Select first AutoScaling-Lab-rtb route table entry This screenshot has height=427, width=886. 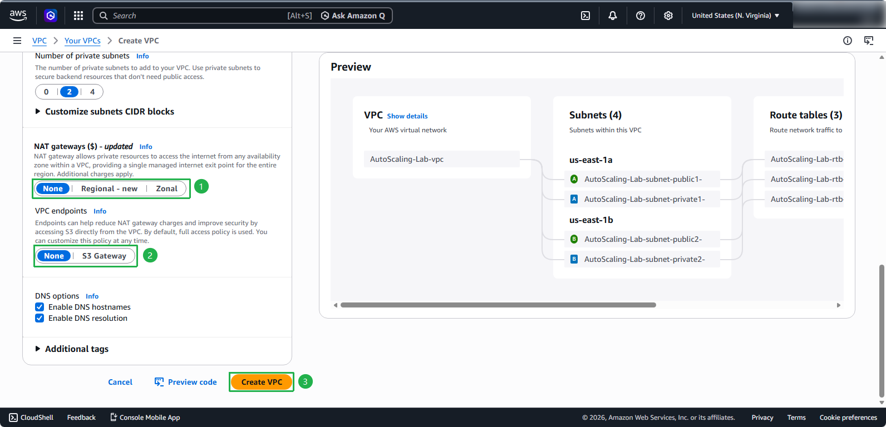(x=804, y=159)
